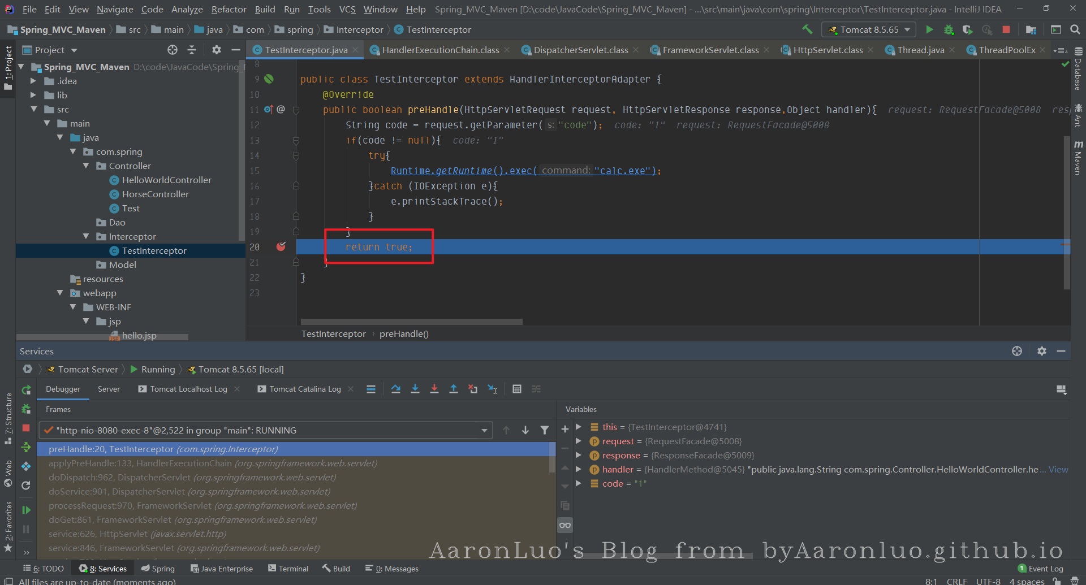Open the Event Log button
The width and height of the screenshot is (1086, 585).
(1040, 569)
